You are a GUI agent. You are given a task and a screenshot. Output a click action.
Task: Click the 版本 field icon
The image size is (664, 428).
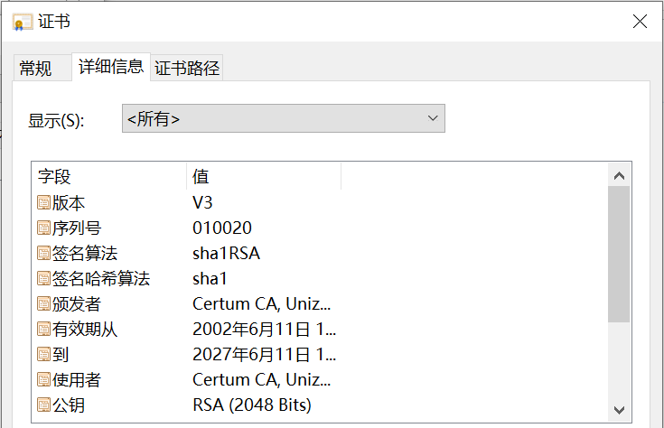43,202
